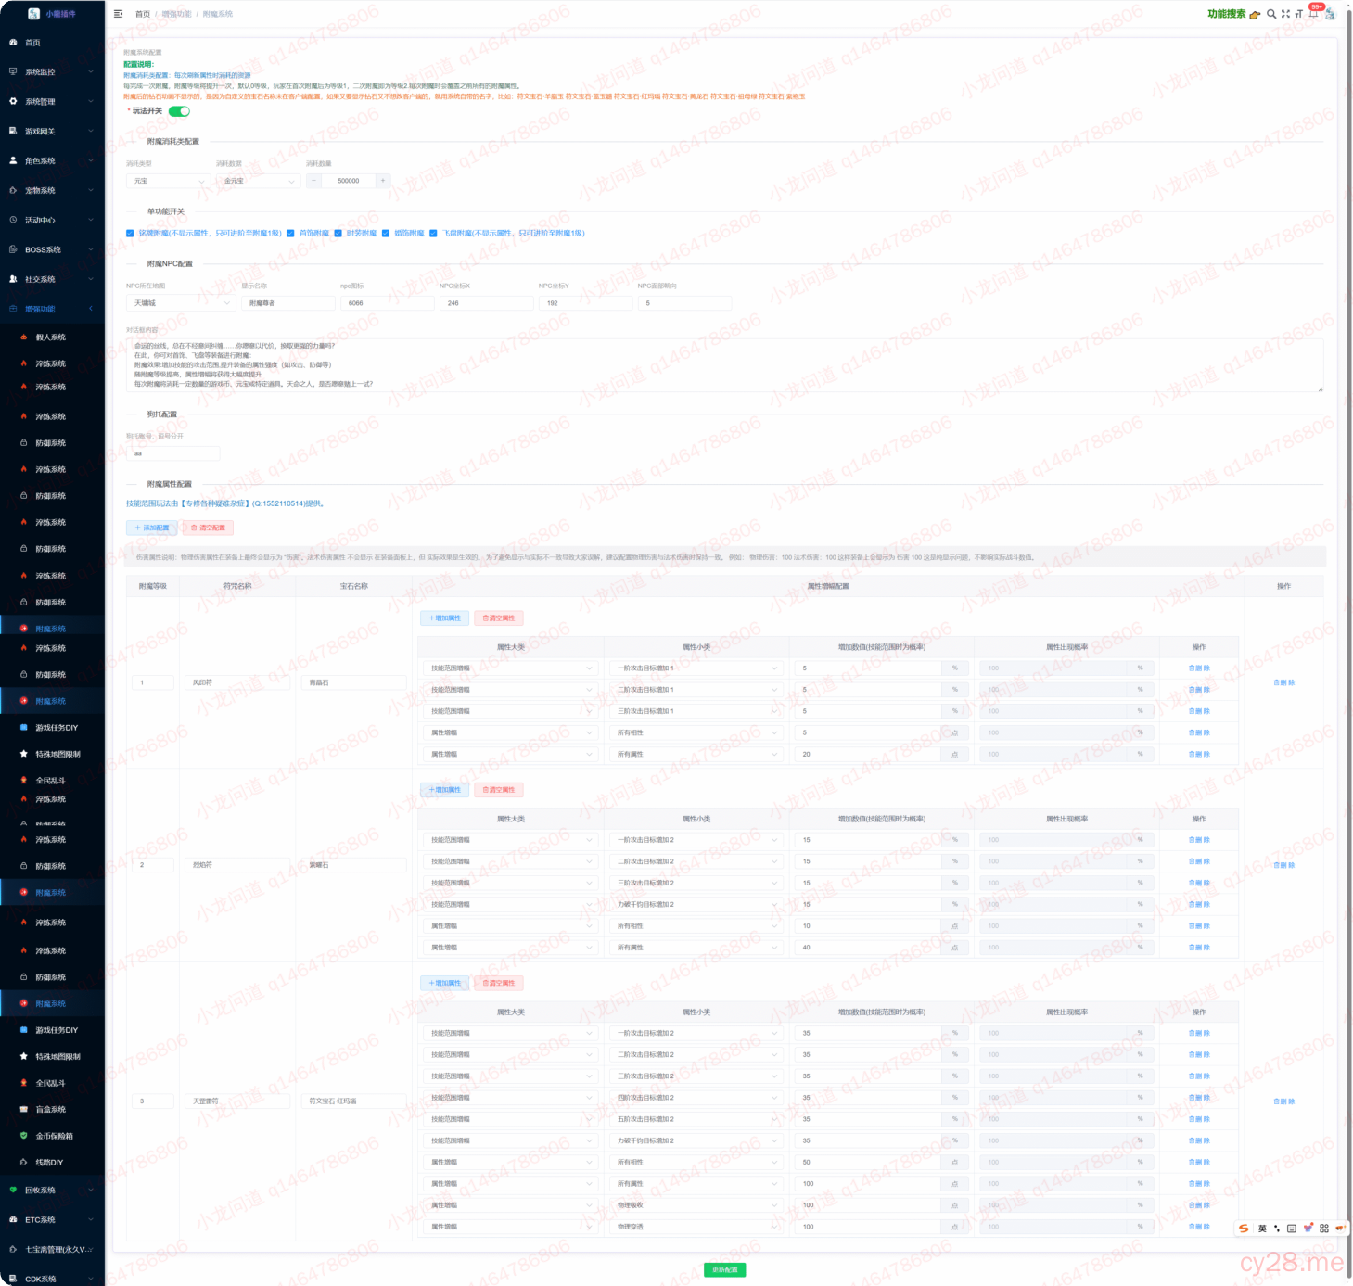Open the notification bell with 99+ badge
Screen dimensions: 1353x1286
click(1313, 14)
